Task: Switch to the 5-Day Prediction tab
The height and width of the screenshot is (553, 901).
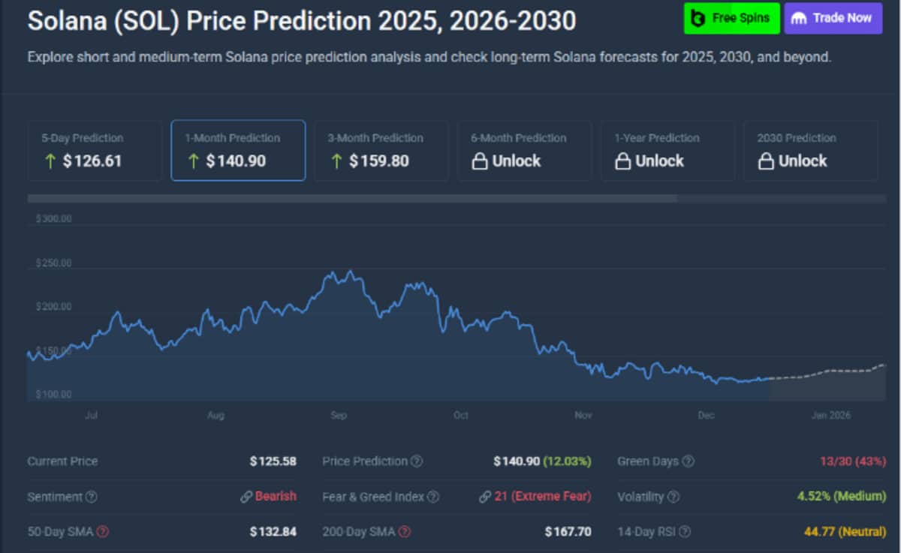Action: (x=95, y=150)
